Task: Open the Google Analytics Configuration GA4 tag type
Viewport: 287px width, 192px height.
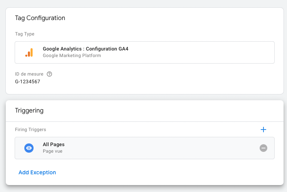Action: (145, 52)
